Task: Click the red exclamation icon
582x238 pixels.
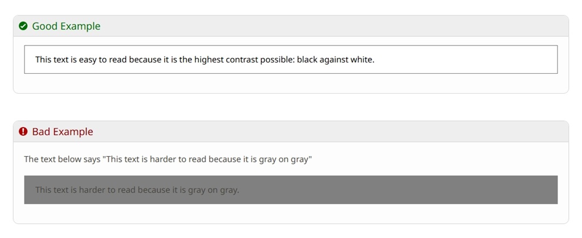Action: [x=23, y=132]
